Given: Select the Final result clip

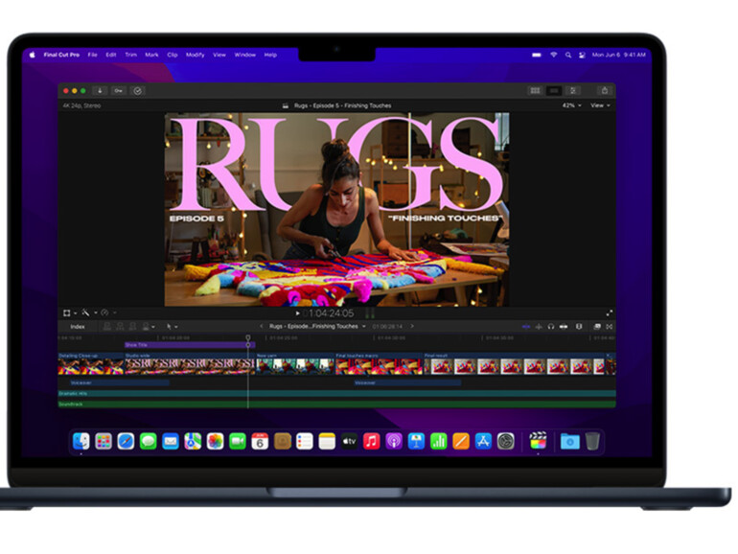Looking at the screenshot, I should [515, 364].
